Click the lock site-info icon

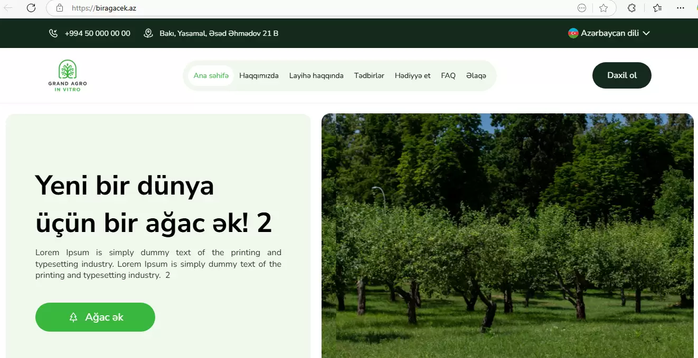click(59, 8)
